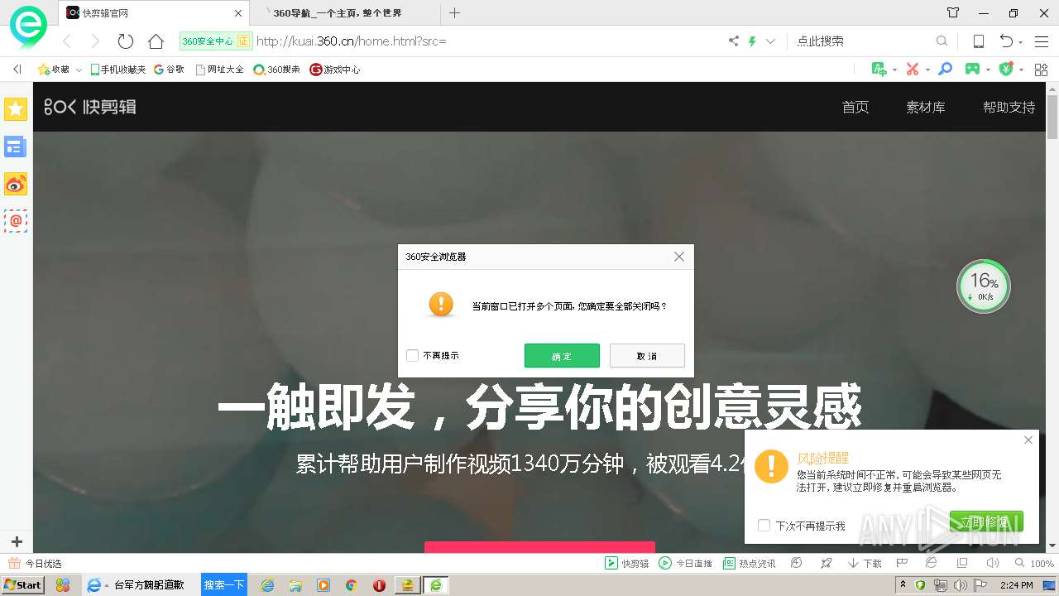Check the 不再提示 checkbox in dialog

click(412, 355)
